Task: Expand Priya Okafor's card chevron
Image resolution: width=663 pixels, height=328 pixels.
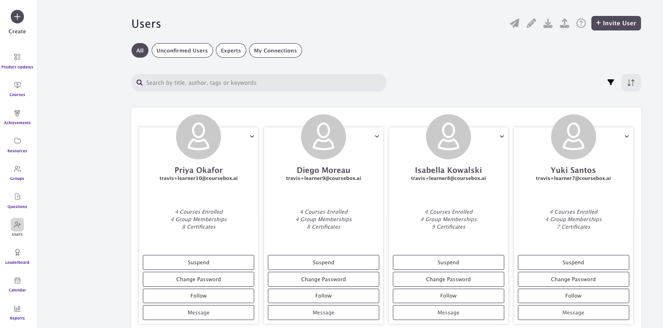Action: point(252,136)
